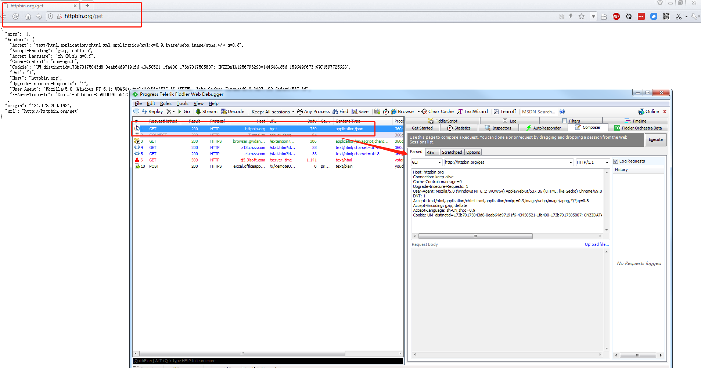701x368 pixels.
Task: Uncheck the Log Requests checkbox
Action: [x=615, y=161]
